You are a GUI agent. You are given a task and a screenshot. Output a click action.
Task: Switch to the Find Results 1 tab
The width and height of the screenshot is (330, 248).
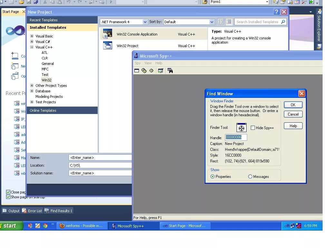point(59,211)
